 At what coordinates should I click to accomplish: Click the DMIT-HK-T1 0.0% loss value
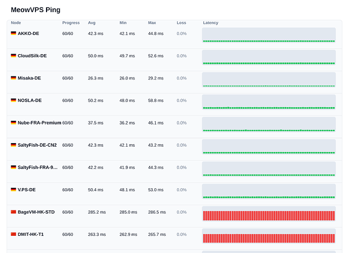[x=182, y=234]
